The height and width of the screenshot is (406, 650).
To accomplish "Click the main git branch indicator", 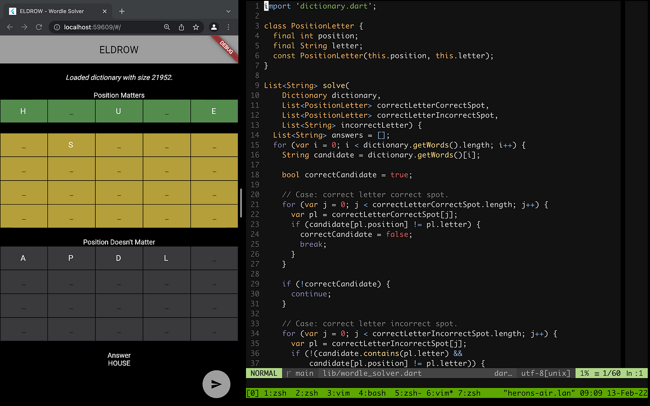I will pos(300,374).
